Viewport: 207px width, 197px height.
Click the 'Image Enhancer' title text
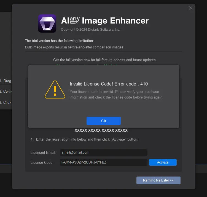pos(115,21)
